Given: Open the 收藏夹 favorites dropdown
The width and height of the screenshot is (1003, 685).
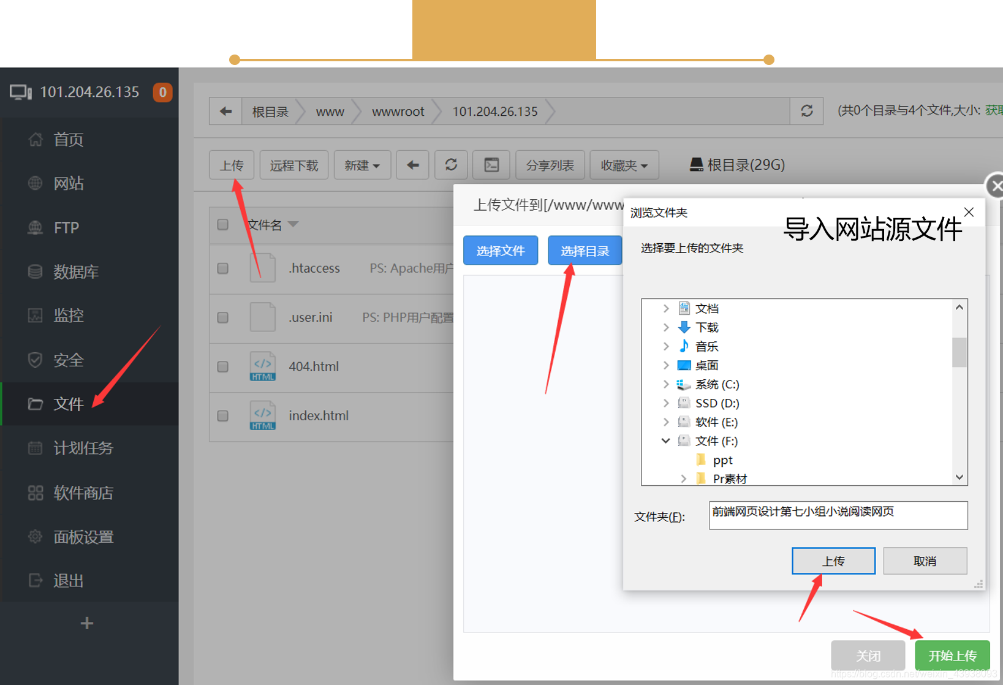Looking at the screenshot, I should 624,165.
